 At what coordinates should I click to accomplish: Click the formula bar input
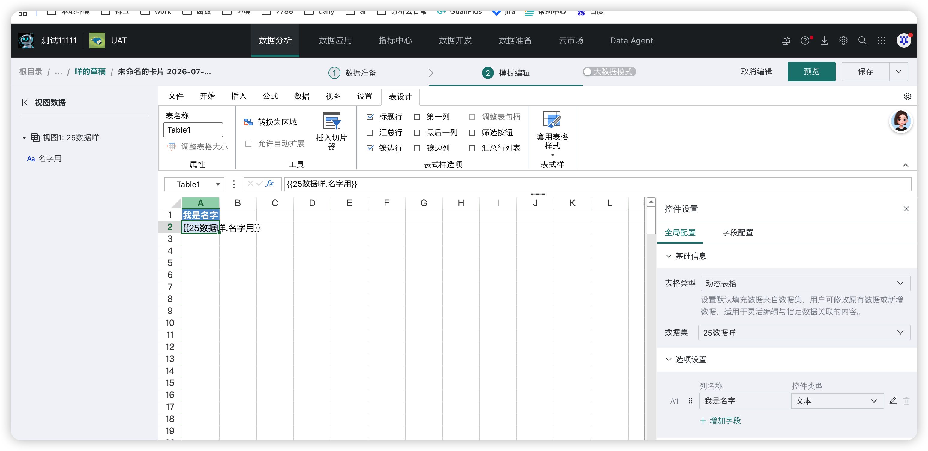tap(598, 184)
